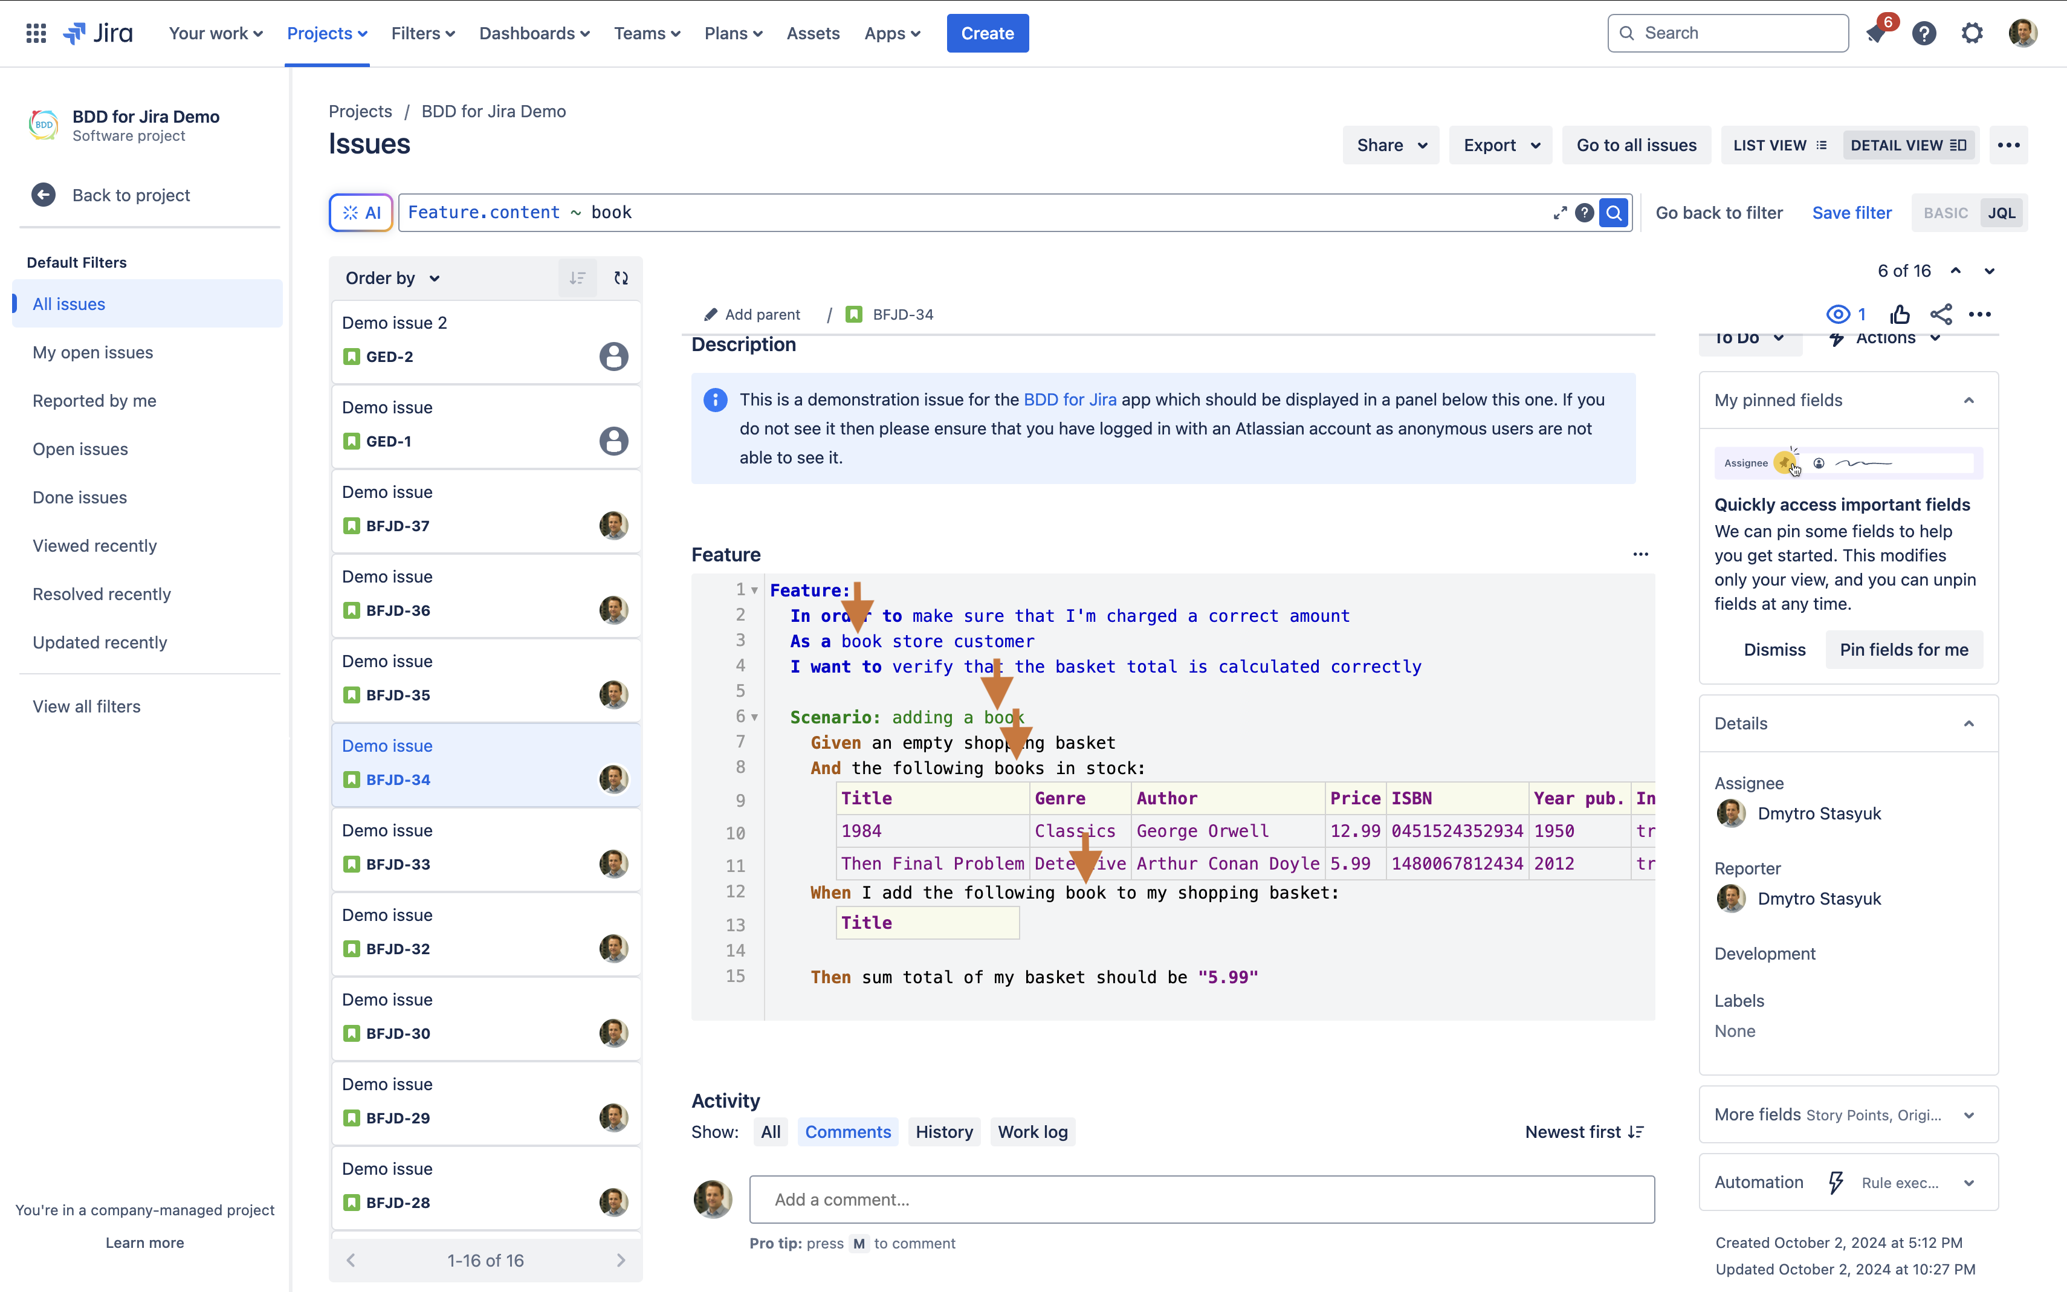Open the help question mark icon

point(1923,33)
